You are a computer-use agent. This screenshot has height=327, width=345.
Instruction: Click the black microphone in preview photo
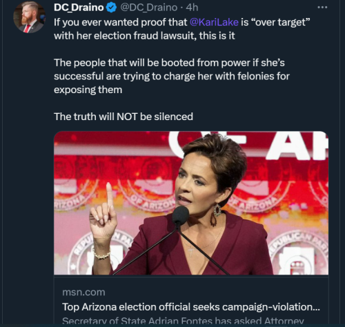tap(181, 215)
